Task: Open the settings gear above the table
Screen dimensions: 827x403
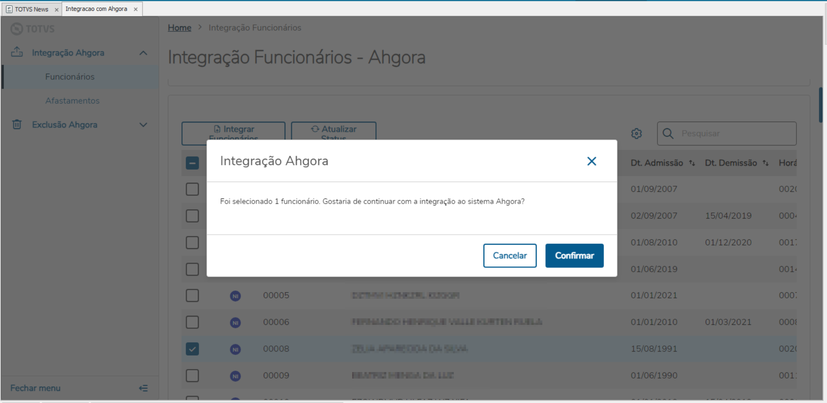Action: (x=636, y=133)
